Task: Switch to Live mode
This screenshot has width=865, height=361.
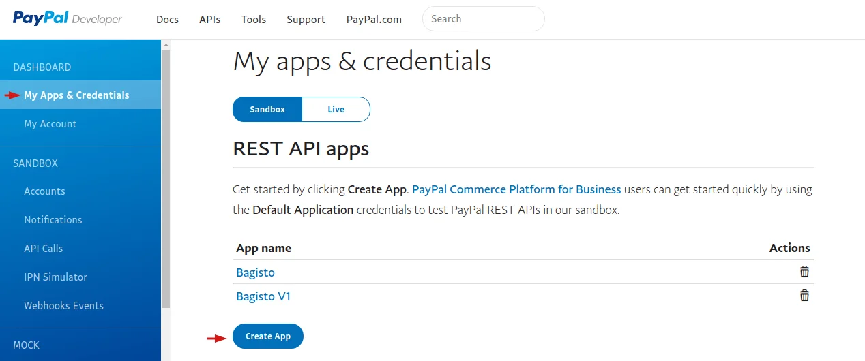Action: (x=336, y=109)
